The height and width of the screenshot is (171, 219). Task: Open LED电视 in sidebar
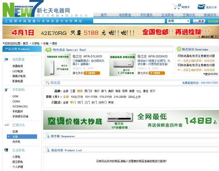point(18,71)
